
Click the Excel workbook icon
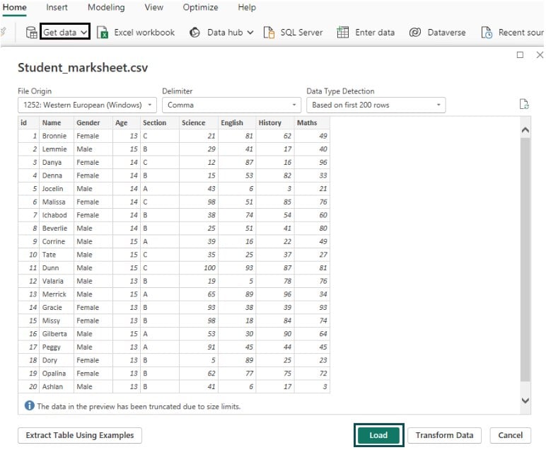click(103, 33)
